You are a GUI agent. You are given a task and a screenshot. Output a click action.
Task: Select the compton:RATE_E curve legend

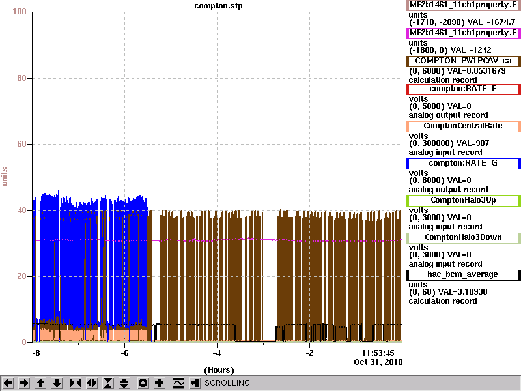coord(463,89)
